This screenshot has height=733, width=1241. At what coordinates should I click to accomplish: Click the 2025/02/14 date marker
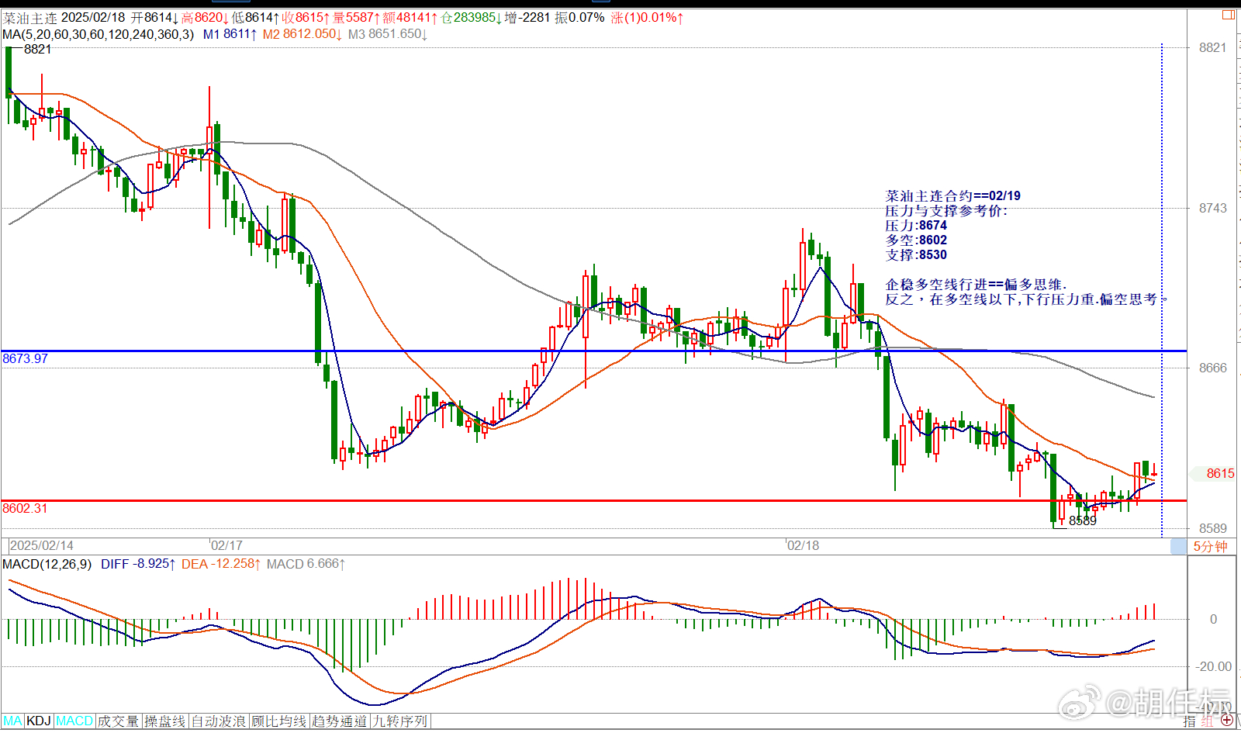[x=42, y=545]
